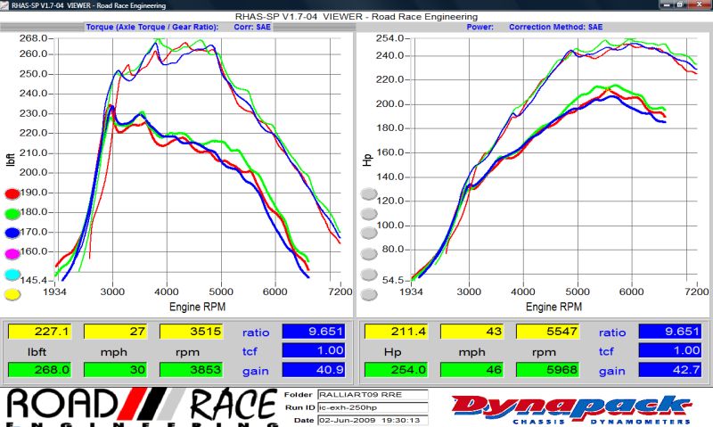Click the power gain 42.7 blue field
The width and height of the screenshot is (713, 427).
click(669, 370)
